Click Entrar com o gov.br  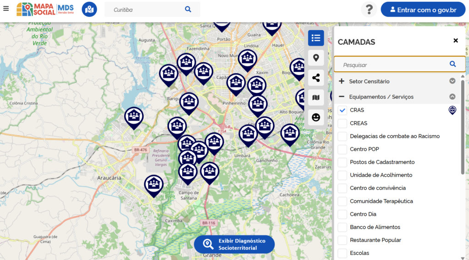click(x=423, y=10)
